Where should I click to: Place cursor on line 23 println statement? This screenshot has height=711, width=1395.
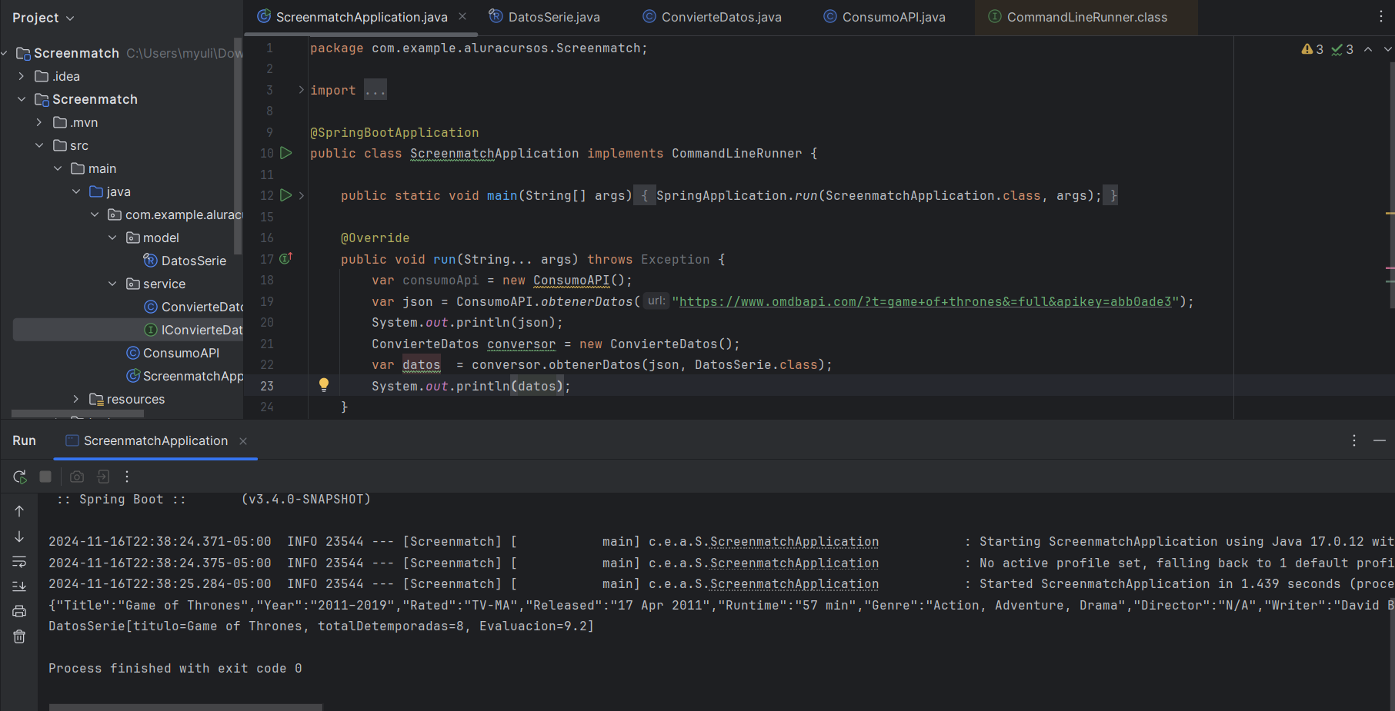[471, 386]
